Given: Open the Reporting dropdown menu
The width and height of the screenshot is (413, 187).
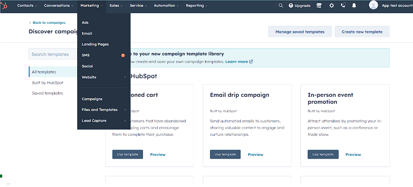Looking at the screenshot, I should 196,6.
